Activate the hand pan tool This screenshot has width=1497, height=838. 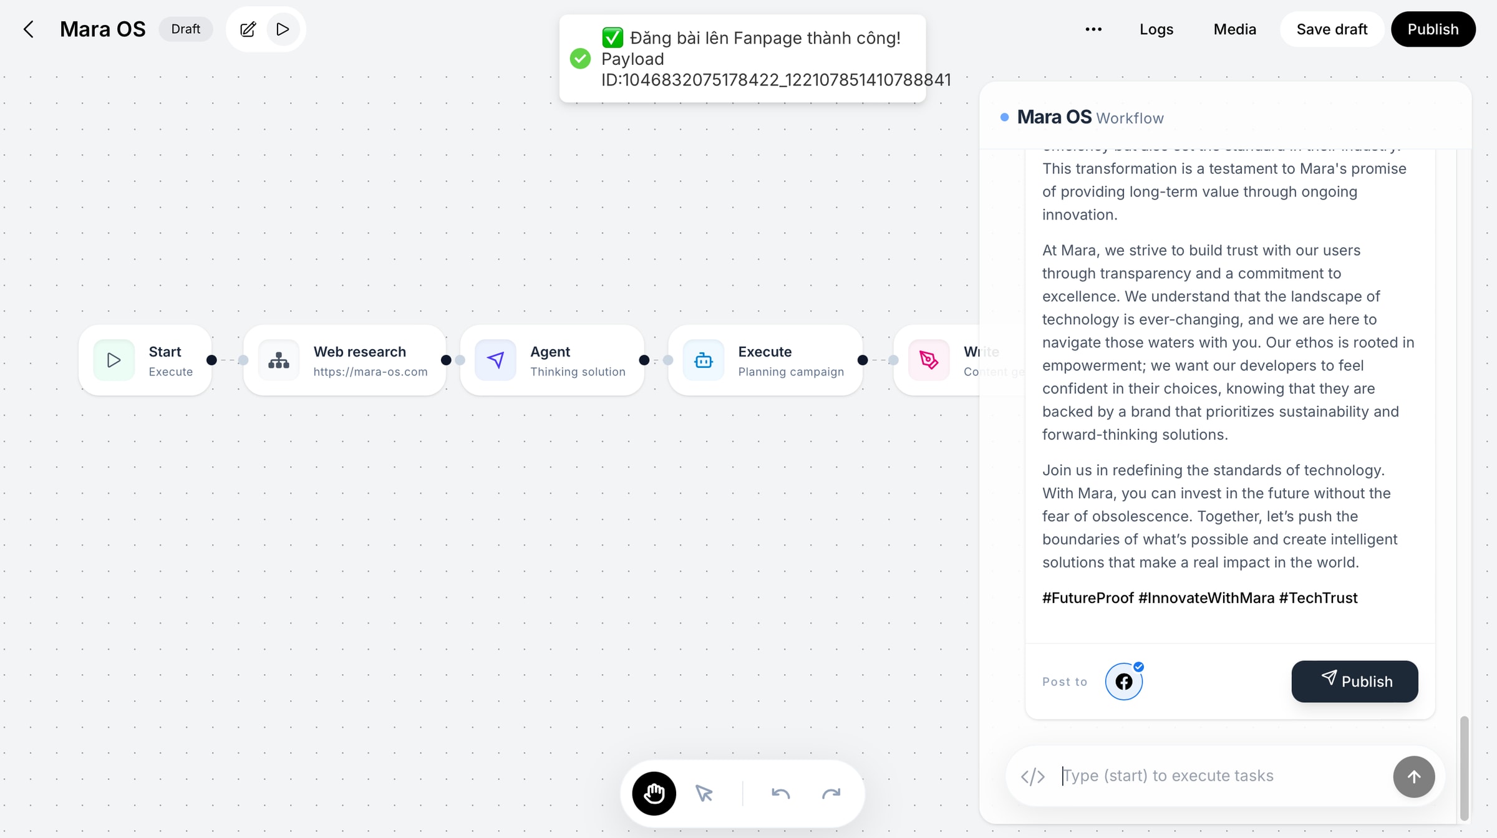coord(654,794)
